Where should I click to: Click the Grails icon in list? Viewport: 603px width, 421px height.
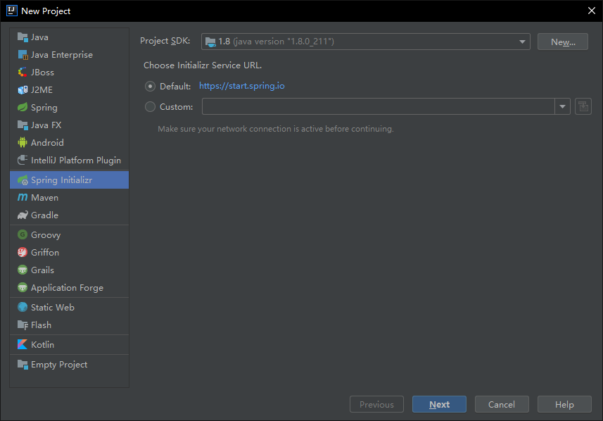click(x=23, y=270)
